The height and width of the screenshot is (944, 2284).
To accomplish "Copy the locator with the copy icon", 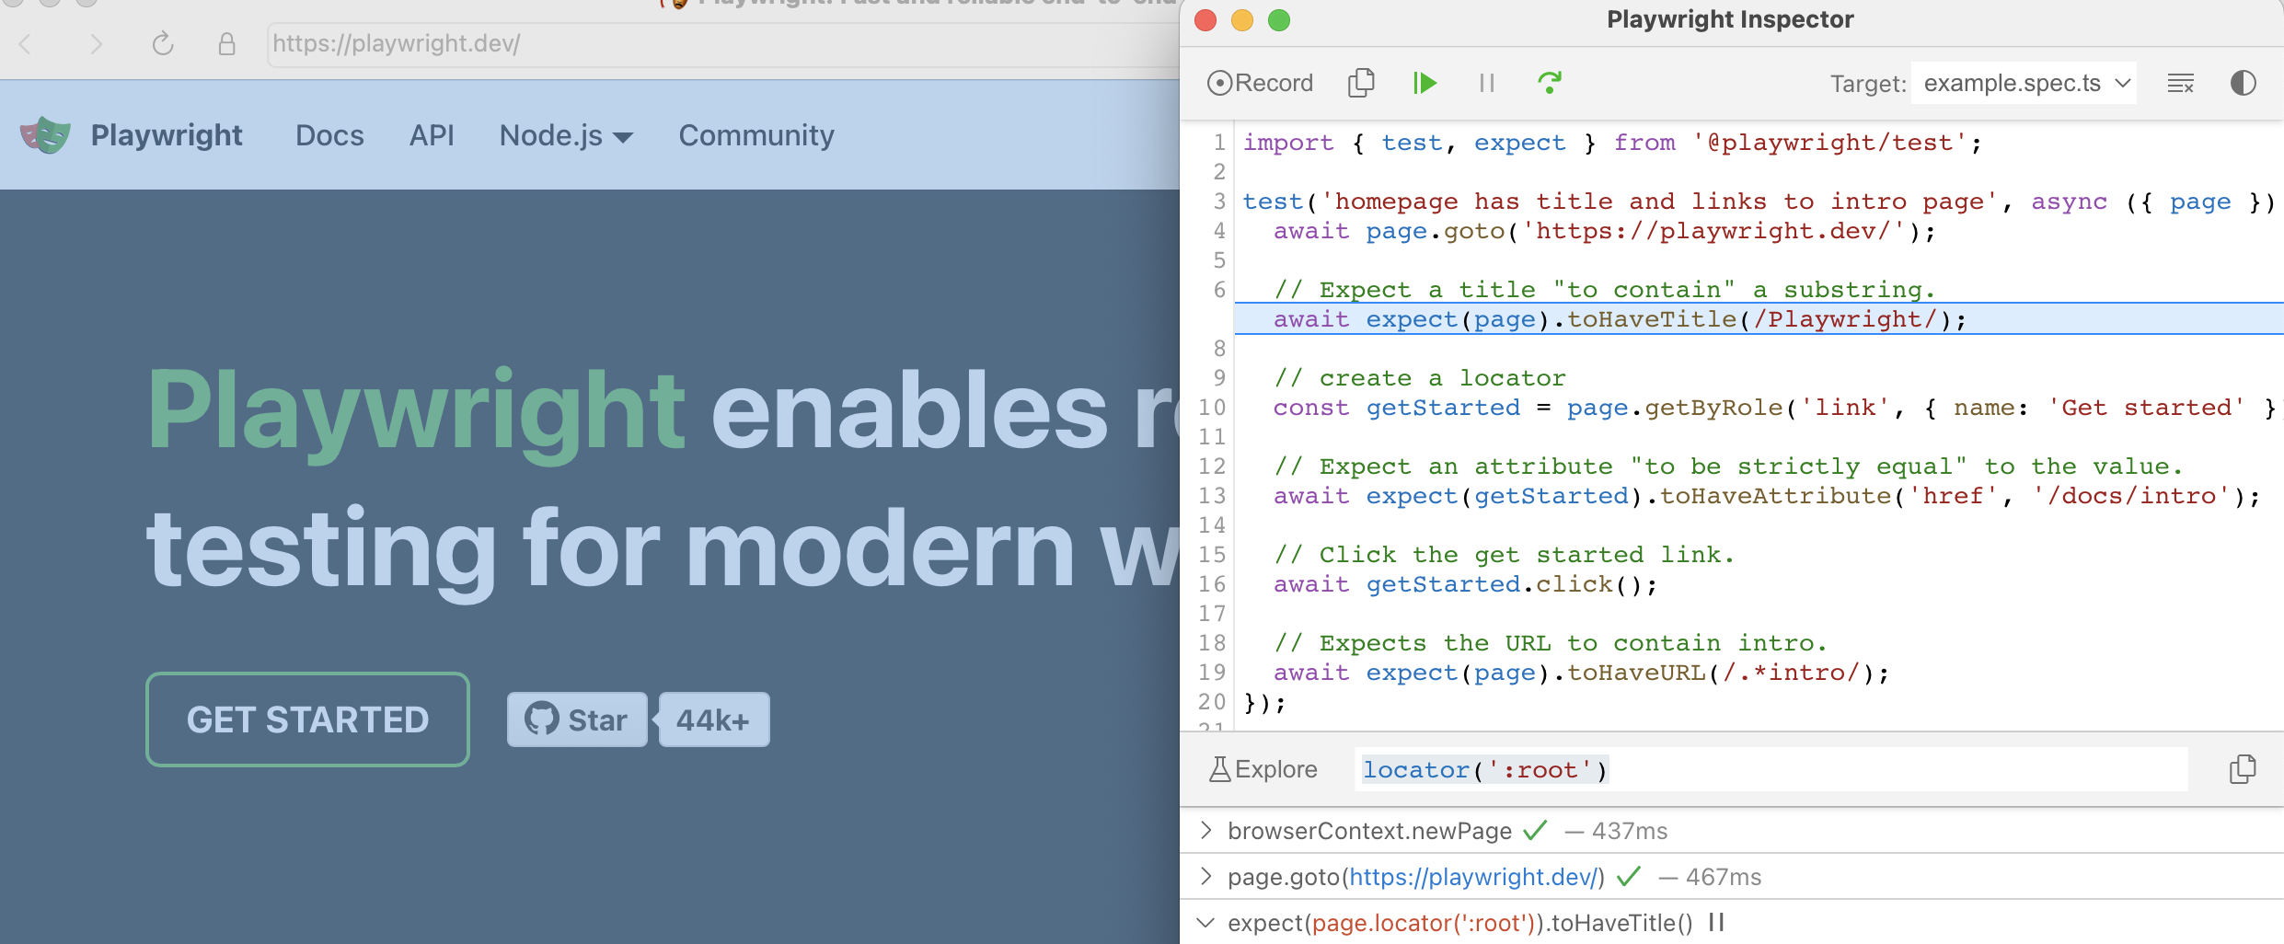I will [2243, 769].
